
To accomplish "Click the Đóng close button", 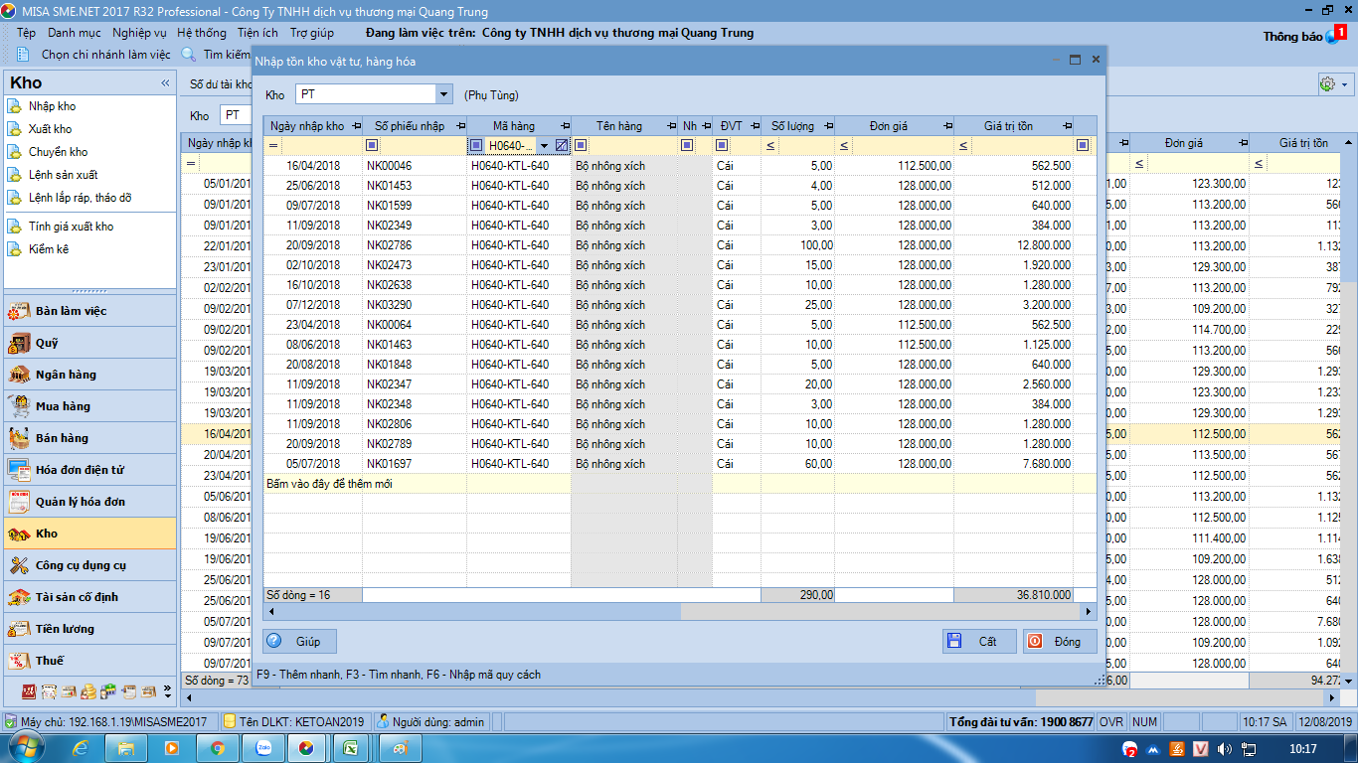I will (1060, 641).
